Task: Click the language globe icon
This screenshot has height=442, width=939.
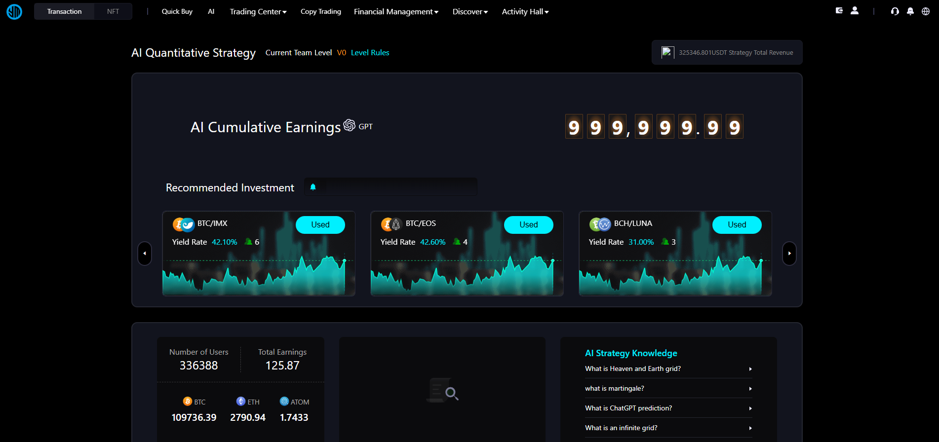Action: click(x=926, y=11)
